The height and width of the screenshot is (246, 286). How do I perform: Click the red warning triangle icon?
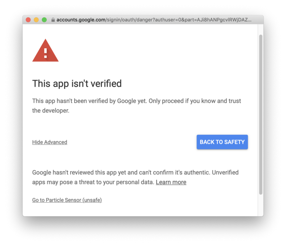(x=45, y=50)
